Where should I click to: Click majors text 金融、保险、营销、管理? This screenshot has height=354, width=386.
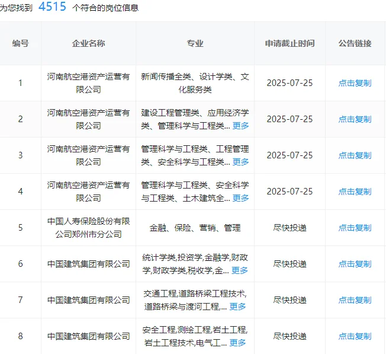pyautogui.click(x=195, y=228)
